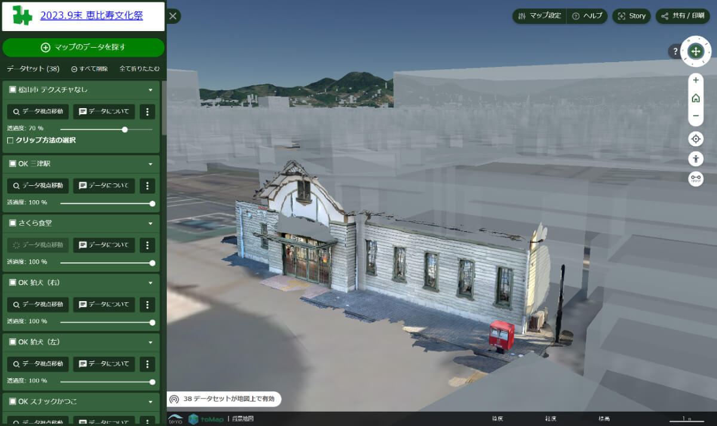Image resolution: width=717 pixels, height=426 pixels.
Task: Open the 2023.9末 恵比寿文化祭 link
Action: pyautogui.click(x=91, y=16)
